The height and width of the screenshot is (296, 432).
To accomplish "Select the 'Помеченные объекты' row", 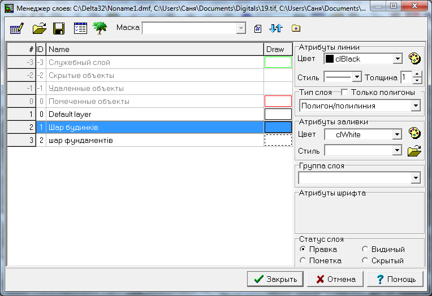I will tap(150, 101).
